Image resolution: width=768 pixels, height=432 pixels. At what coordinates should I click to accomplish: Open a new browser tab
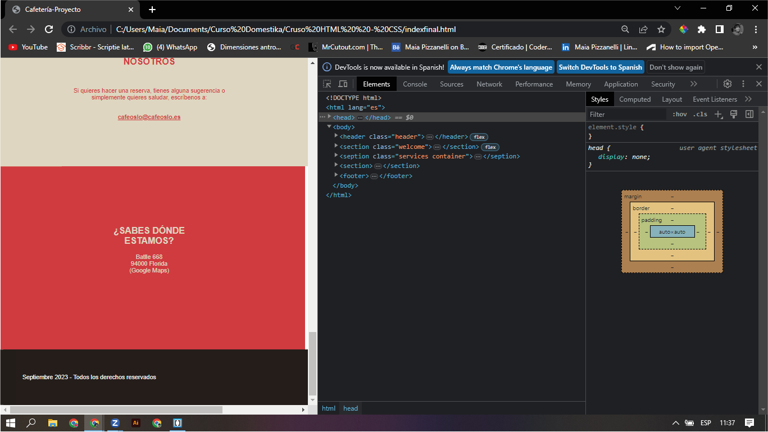(152, 10)
